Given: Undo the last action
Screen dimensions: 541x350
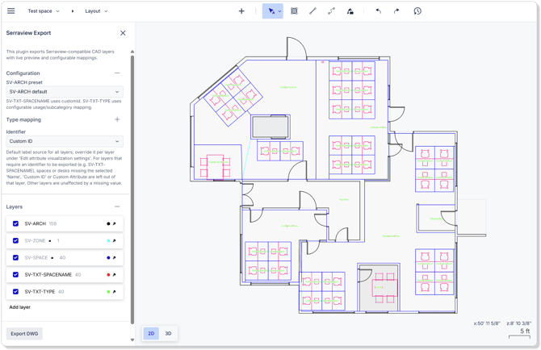Looking at the screenshot, I should pos(378,11).
